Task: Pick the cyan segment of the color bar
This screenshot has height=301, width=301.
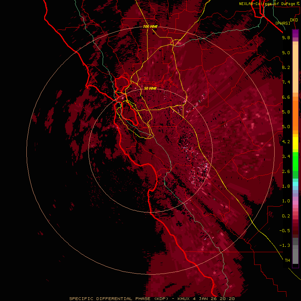Action: coord(295,184)
